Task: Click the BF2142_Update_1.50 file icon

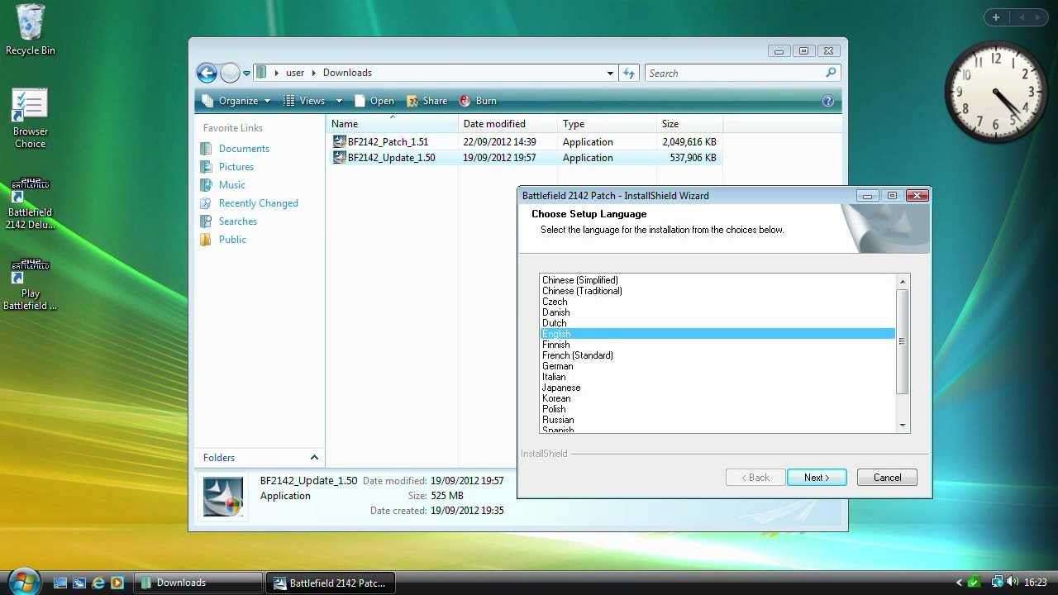Action: point(339,157)
